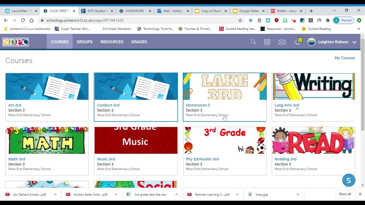Open the Lang Arts-3rd course link
This screenshot has height=205, width=365.
(287, 105)
